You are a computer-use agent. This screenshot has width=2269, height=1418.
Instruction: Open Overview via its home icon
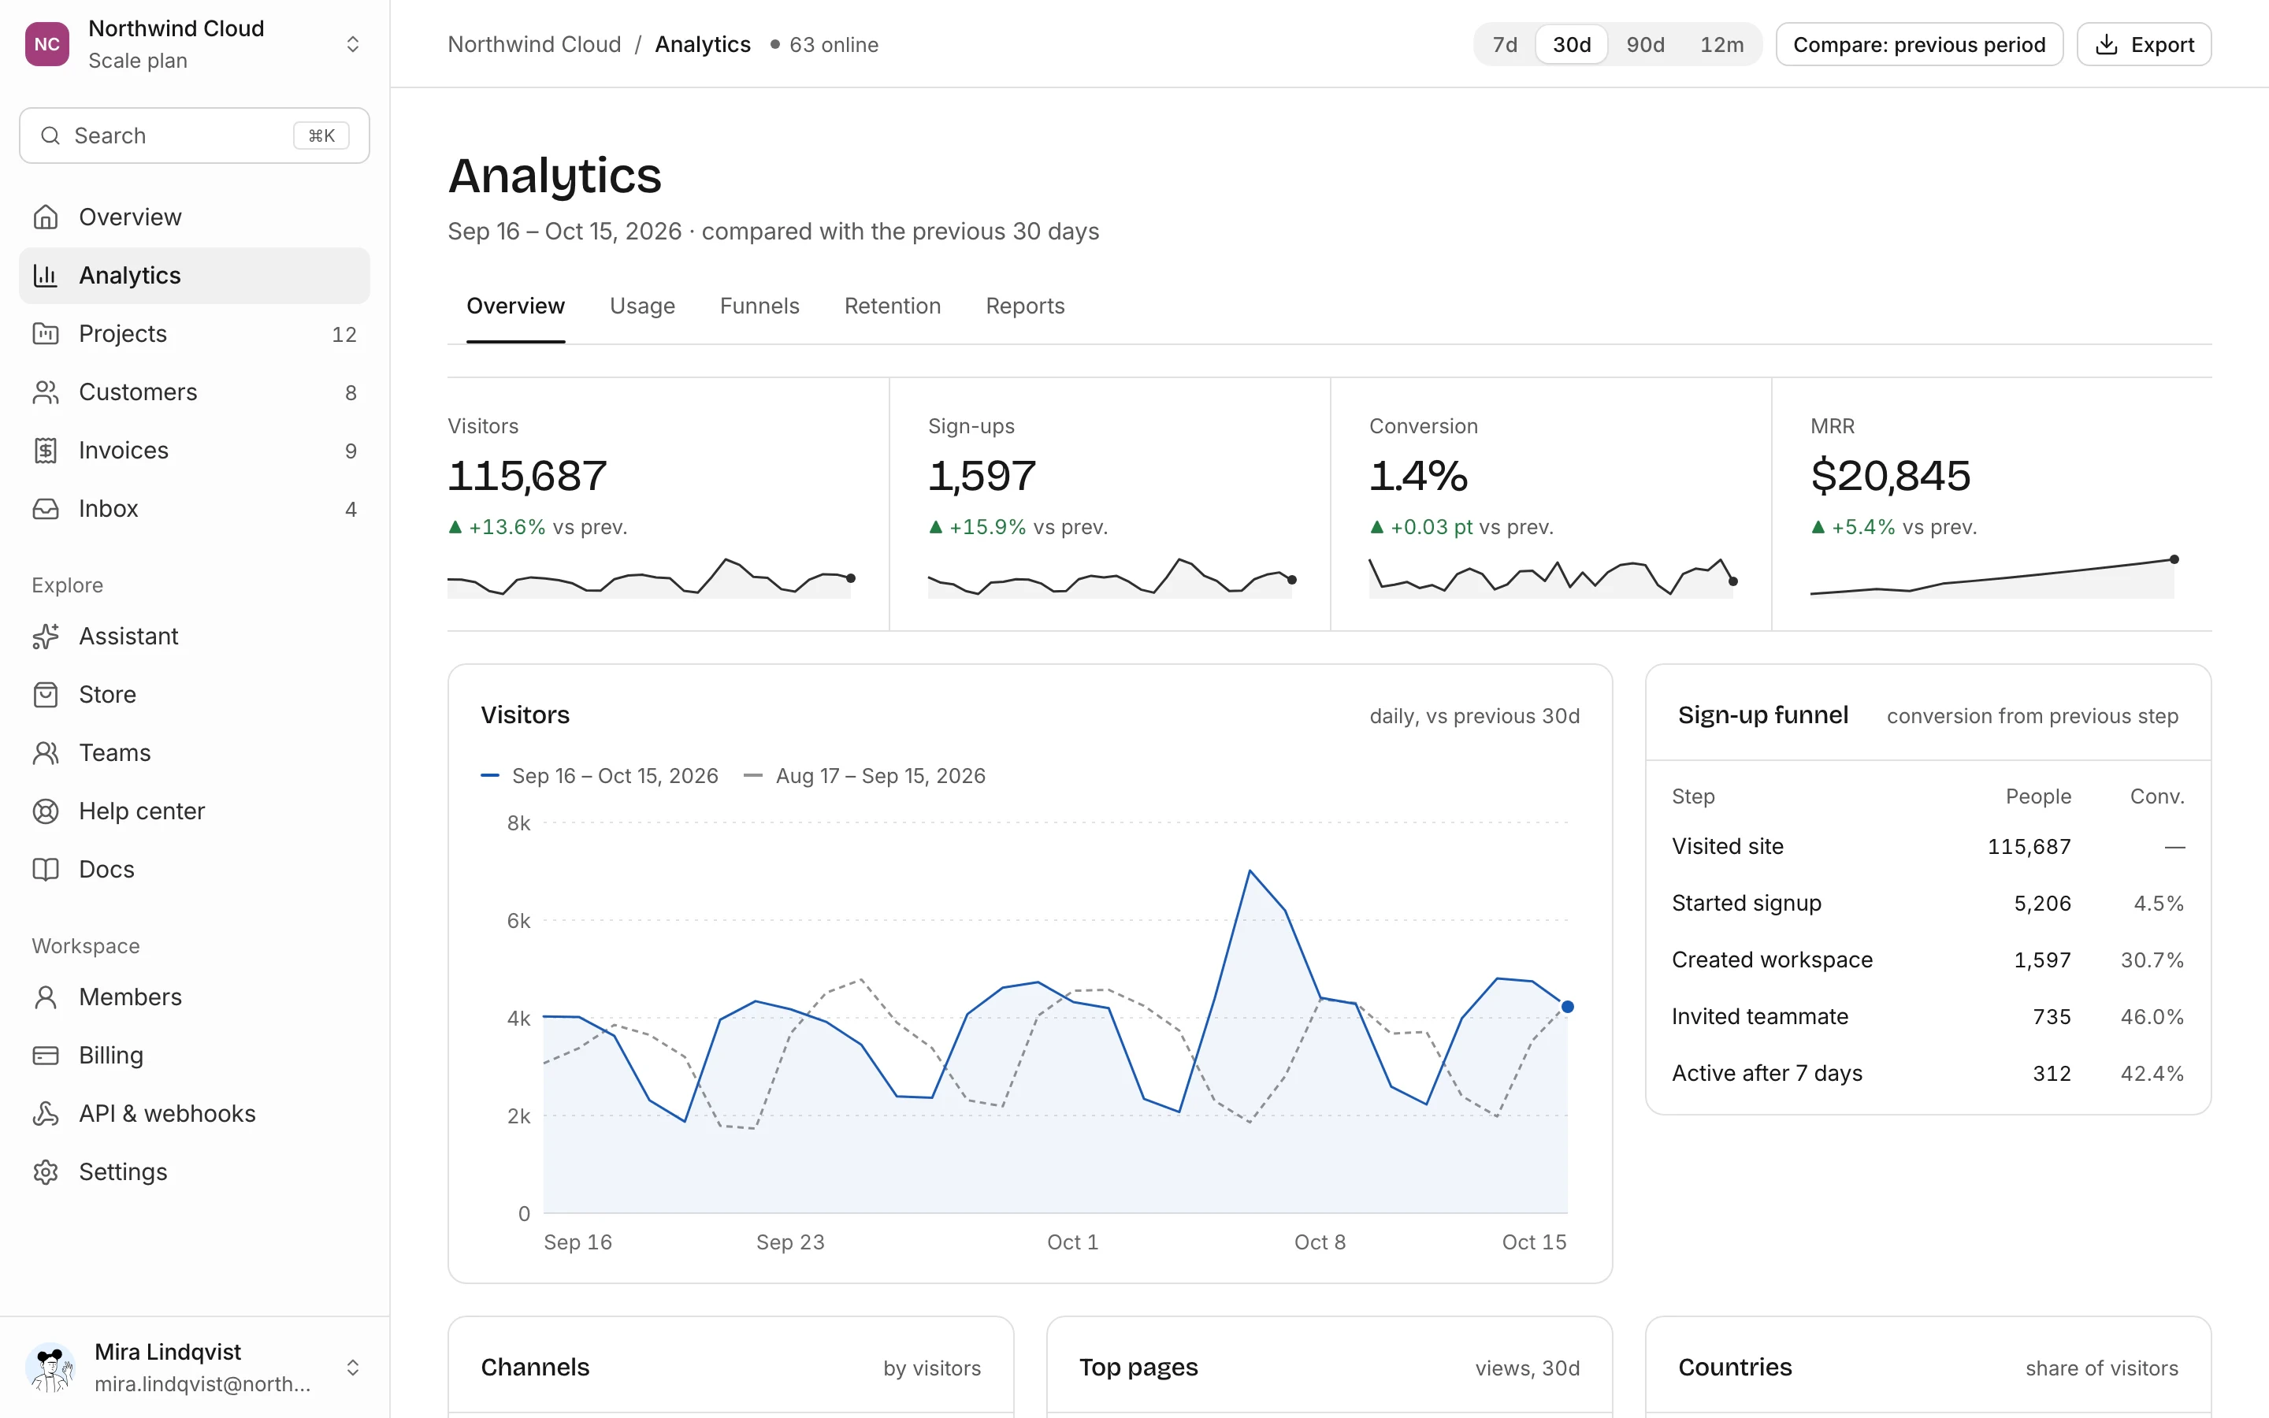(x=45, y=217)
